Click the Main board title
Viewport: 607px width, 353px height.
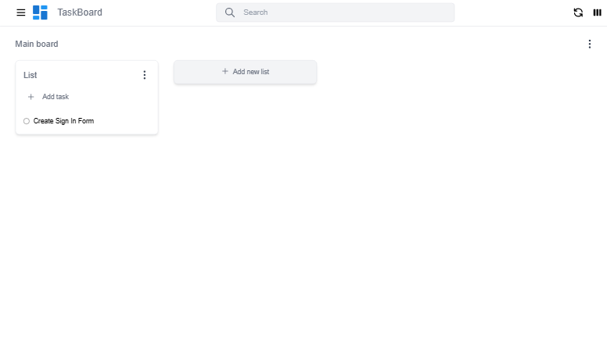pyautogui.click(x=37, y=45)
